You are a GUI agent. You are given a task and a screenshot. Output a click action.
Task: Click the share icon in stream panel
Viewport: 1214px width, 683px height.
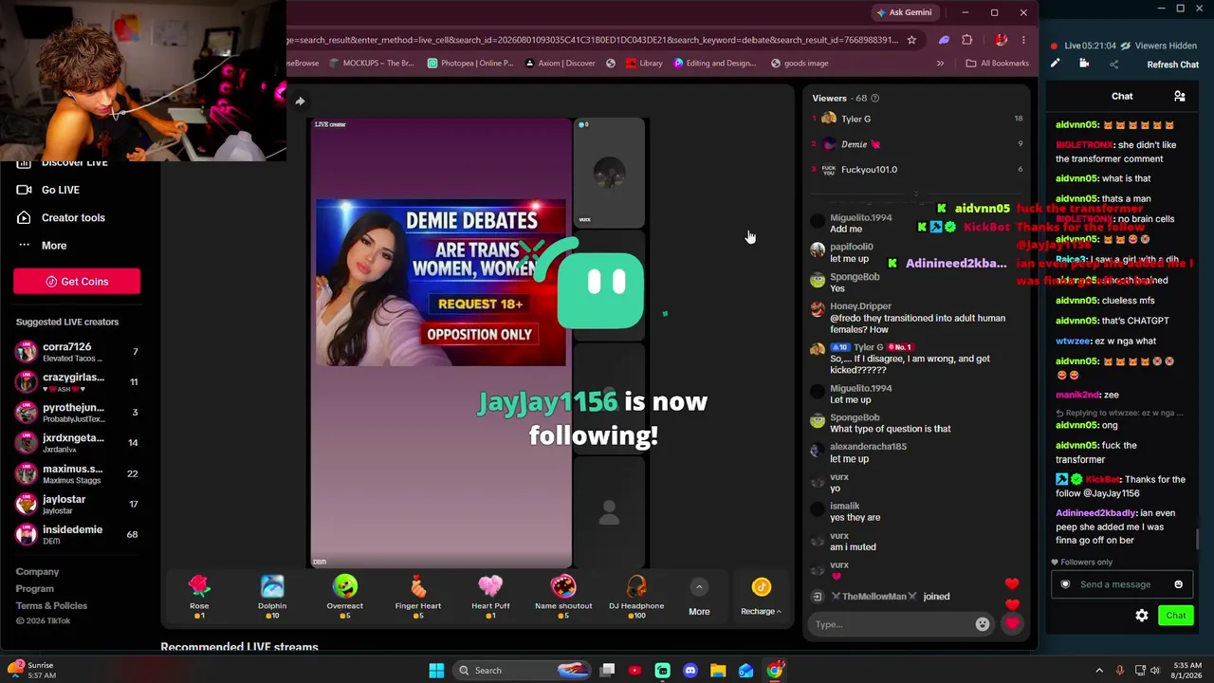(1114, 64)
